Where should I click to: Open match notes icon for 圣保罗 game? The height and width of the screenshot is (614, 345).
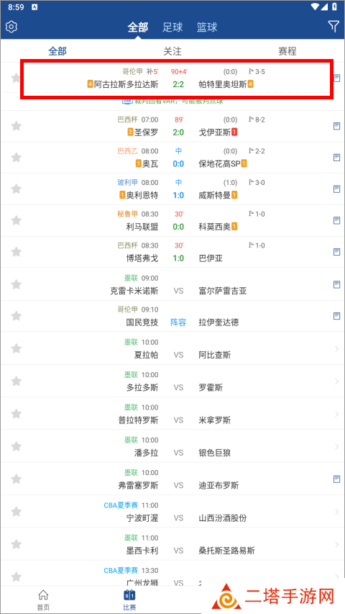[x=336, y=126]
